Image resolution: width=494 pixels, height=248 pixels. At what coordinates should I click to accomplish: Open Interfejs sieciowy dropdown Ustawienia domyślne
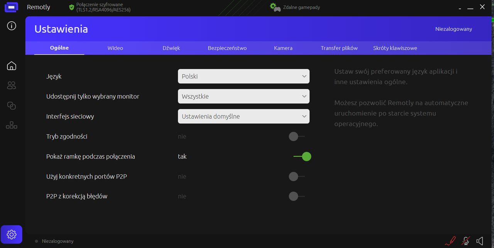click(244, 116)
